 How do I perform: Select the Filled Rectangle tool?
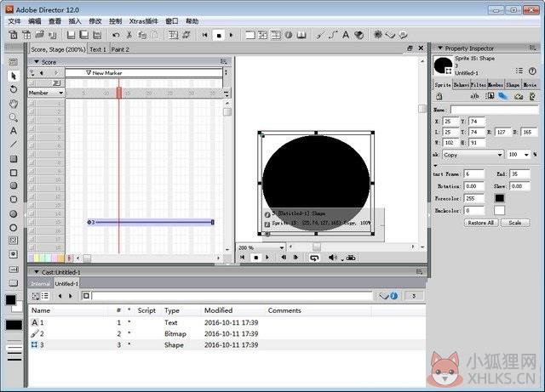tap(14, 159)
